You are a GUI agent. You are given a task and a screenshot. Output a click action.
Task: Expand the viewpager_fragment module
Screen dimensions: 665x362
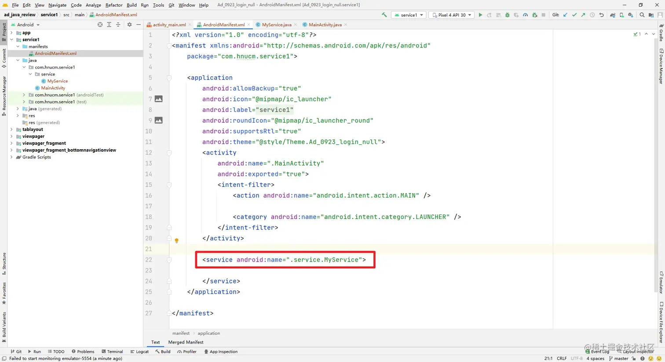tap(12, 143)
